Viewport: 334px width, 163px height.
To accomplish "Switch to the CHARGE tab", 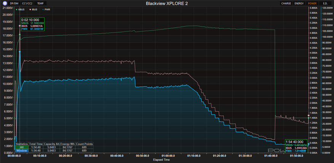I will 286,3.
